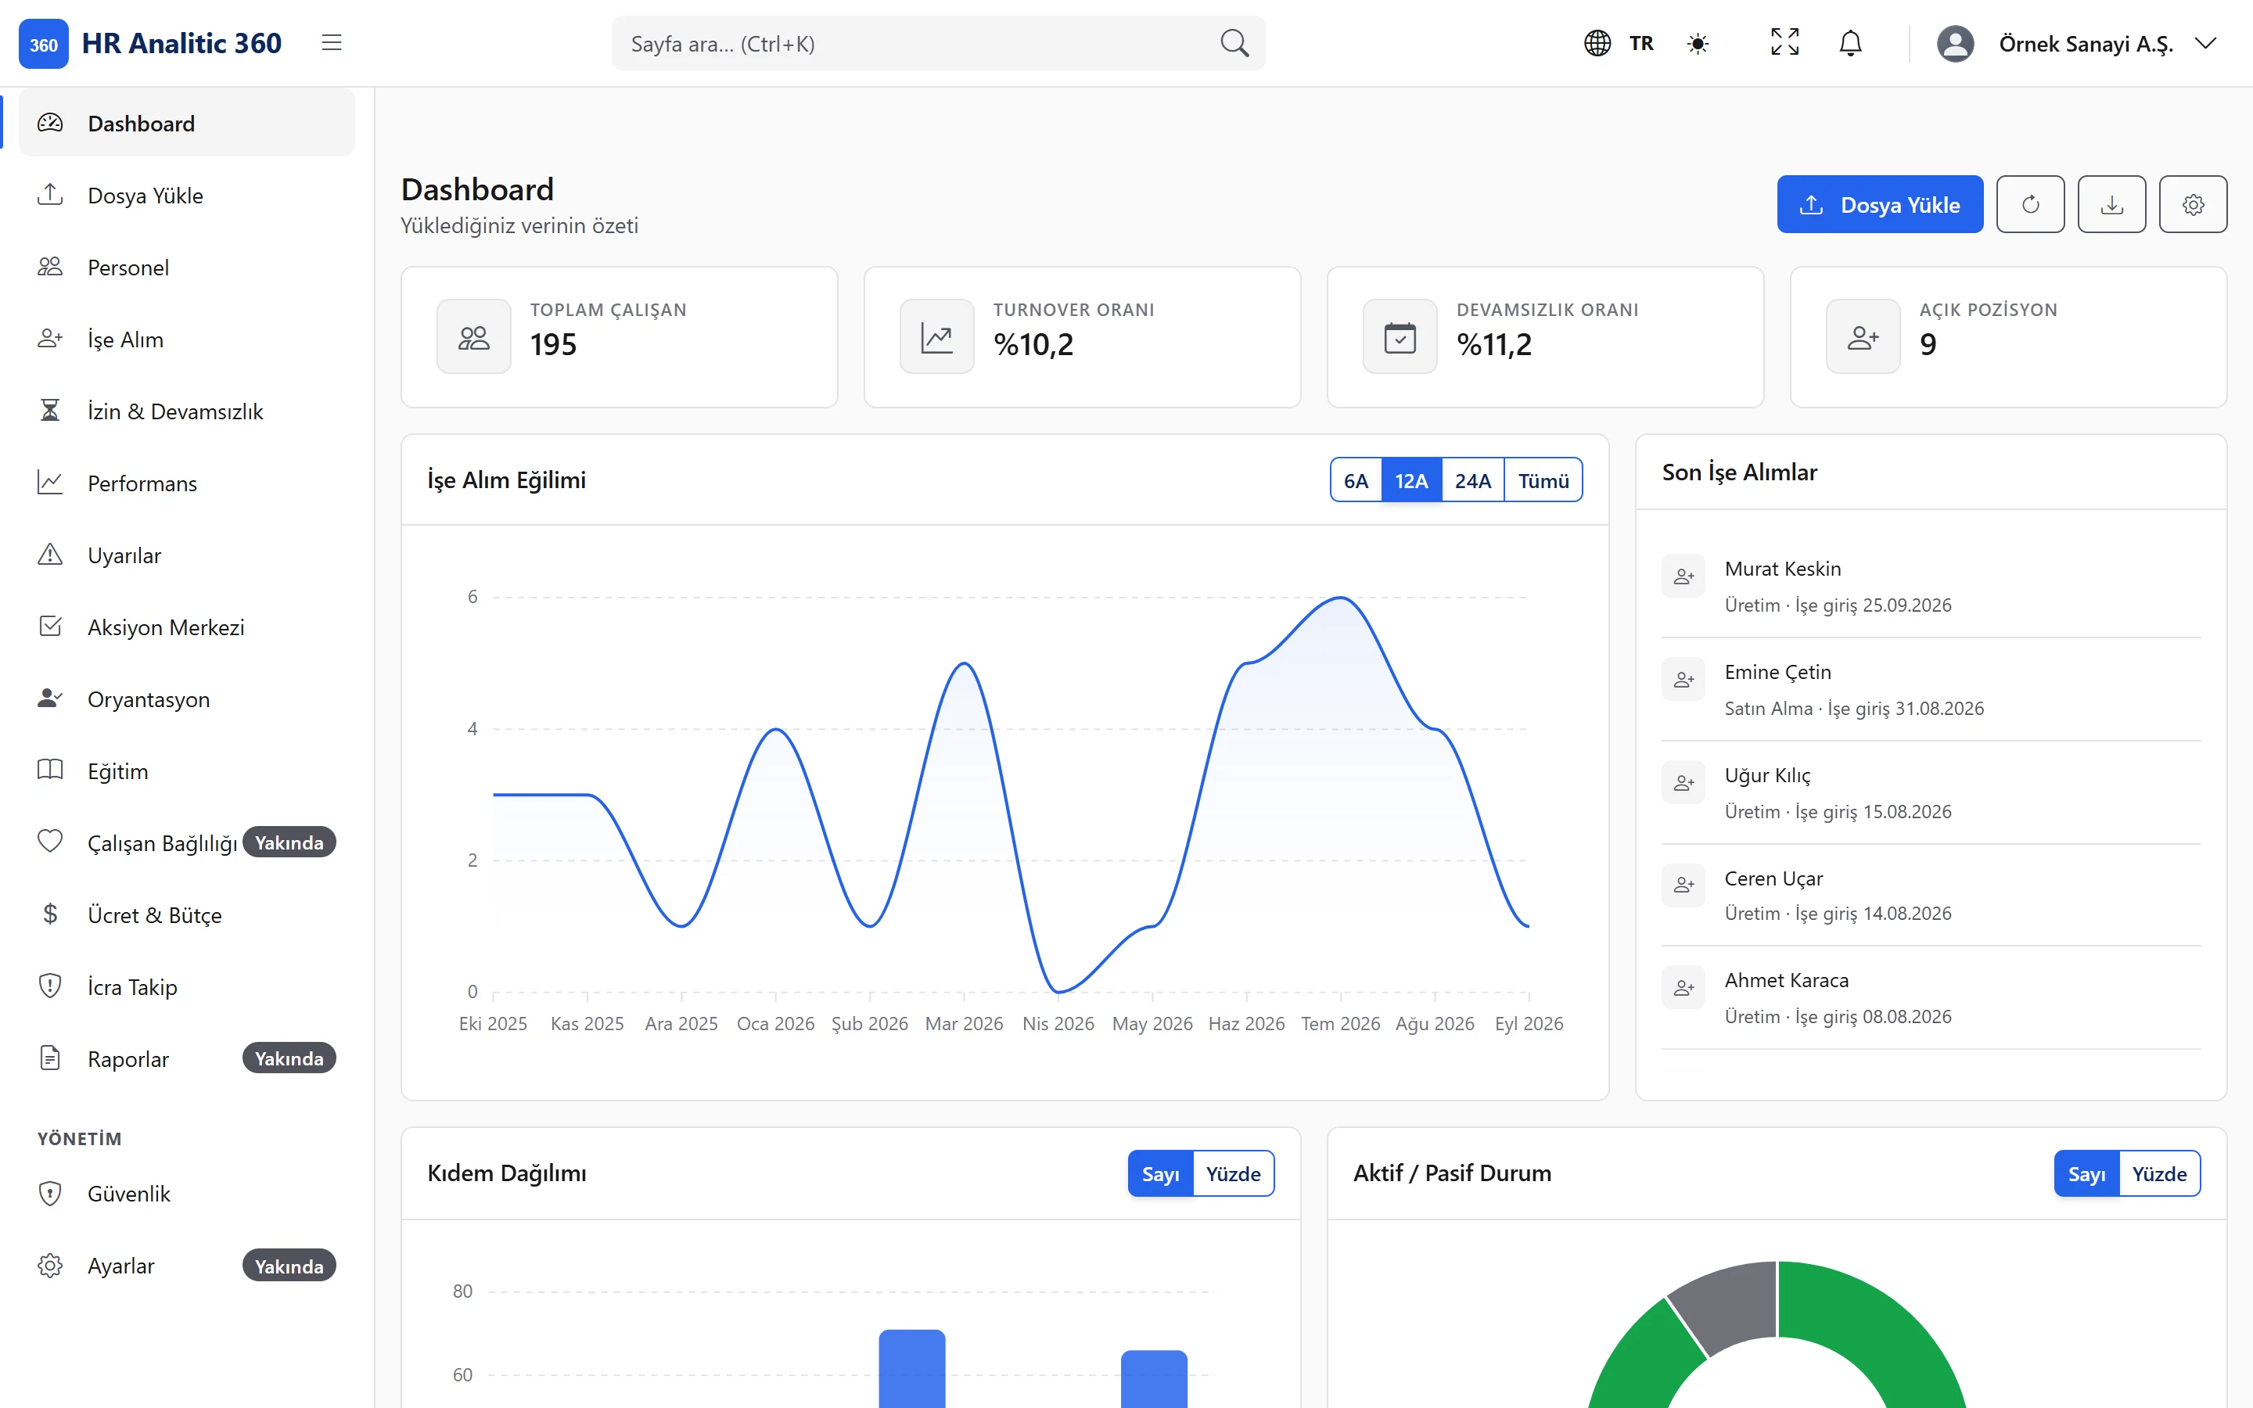This screenshot has height=1408, width=2253.
Task: Switch Kıdem Dağılımı to Yüzde
Action: click(1233, 1173)
